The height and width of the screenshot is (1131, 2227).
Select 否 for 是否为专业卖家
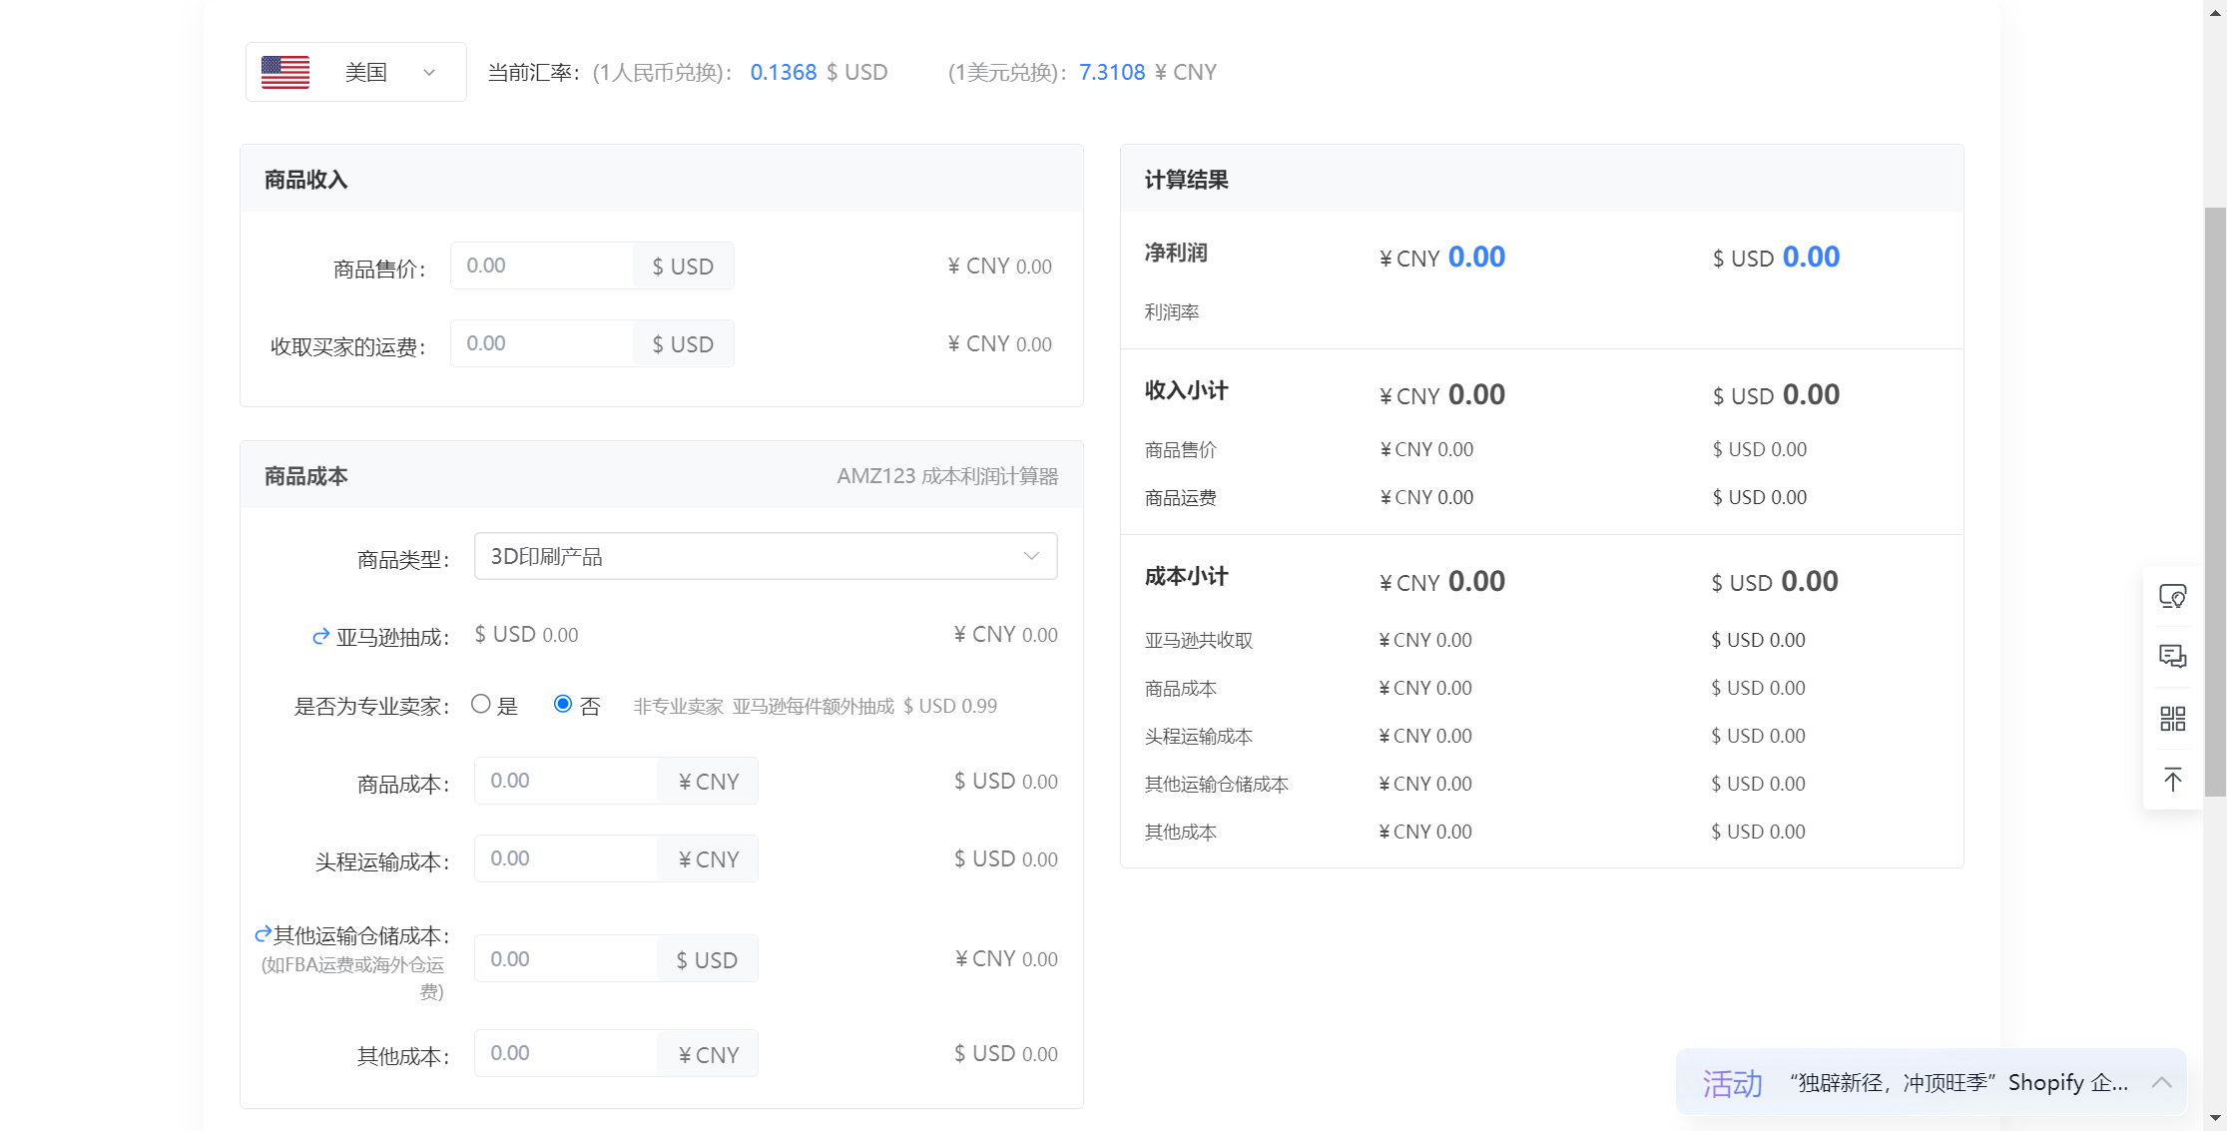pyautogui.click(x=563, y=704)
